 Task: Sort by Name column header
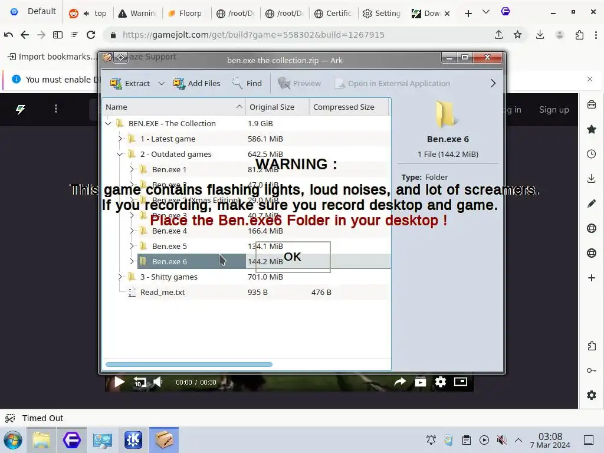(x=174, y=107)
